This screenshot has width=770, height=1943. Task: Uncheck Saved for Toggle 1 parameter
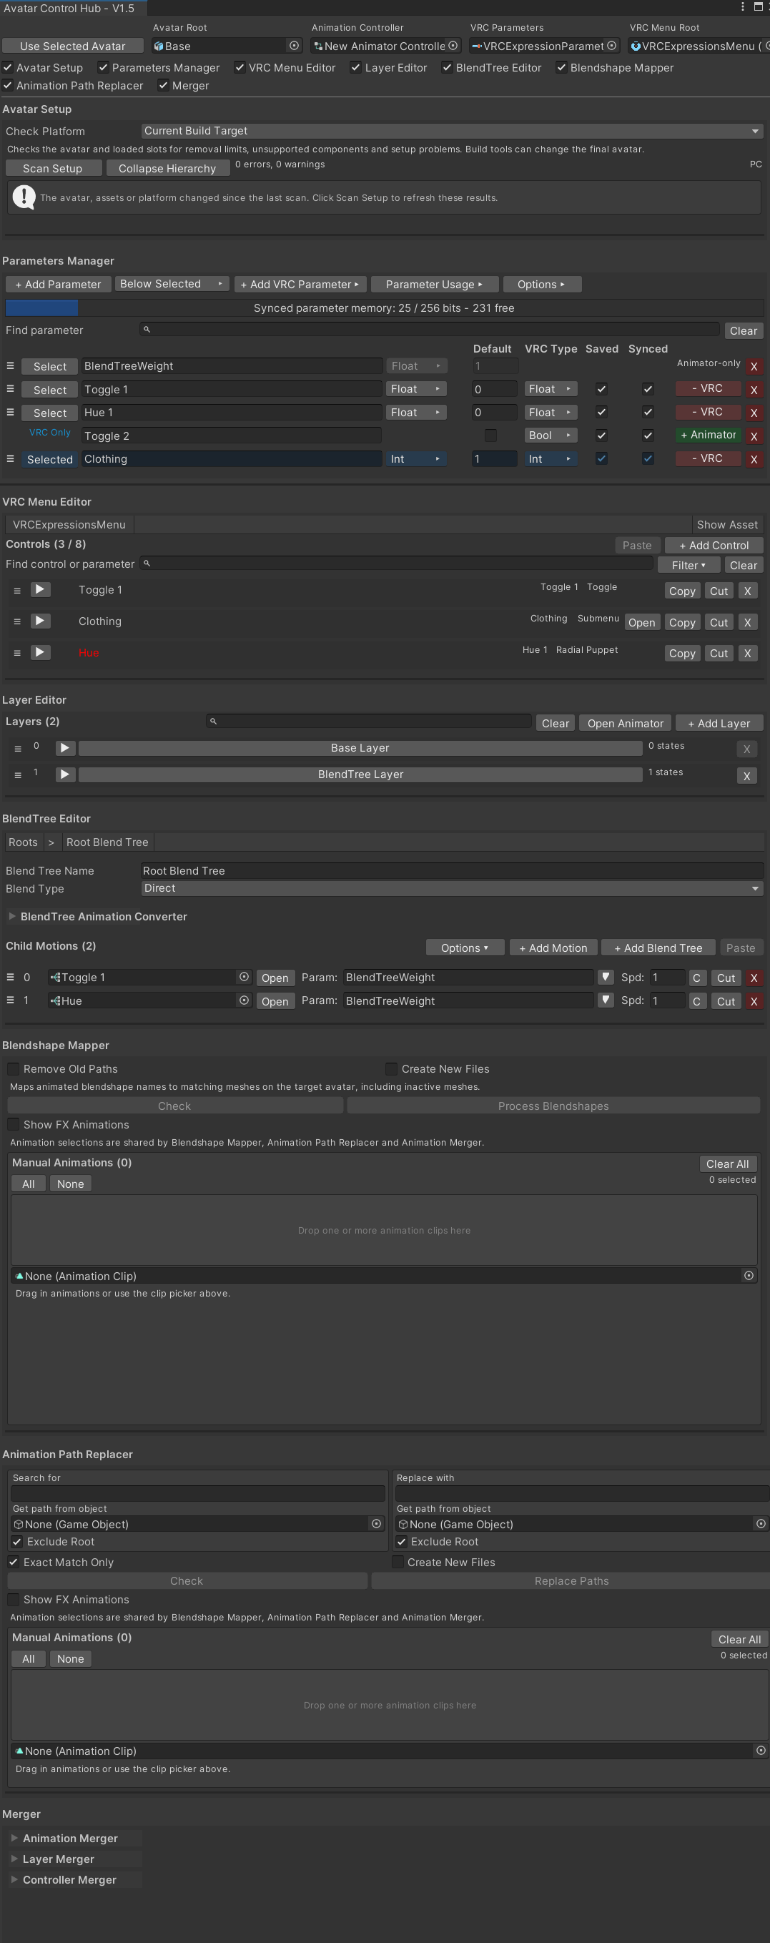click(602, 389)
